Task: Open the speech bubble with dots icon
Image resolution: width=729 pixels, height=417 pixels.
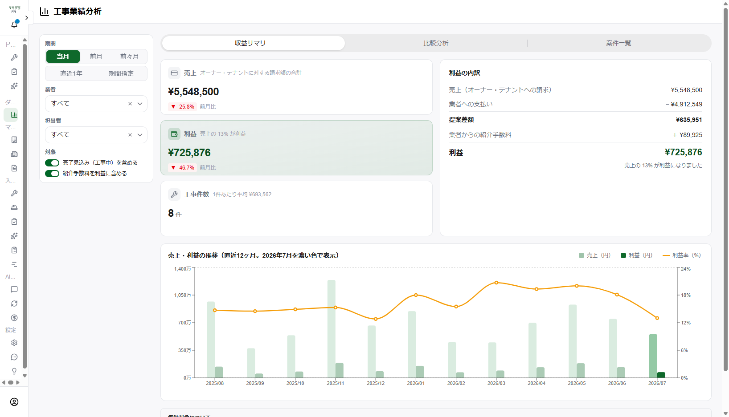Action: pos(14,357)
